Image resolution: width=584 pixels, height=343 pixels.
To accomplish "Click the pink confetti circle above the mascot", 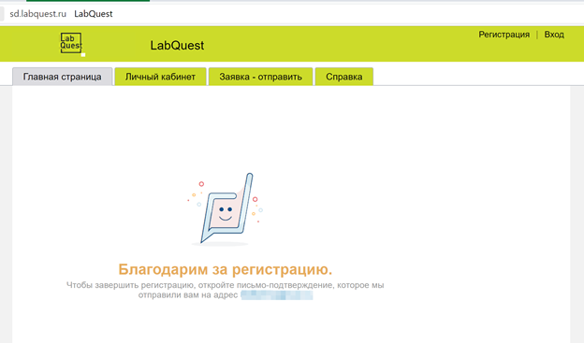I will click(x=201, y=184).
